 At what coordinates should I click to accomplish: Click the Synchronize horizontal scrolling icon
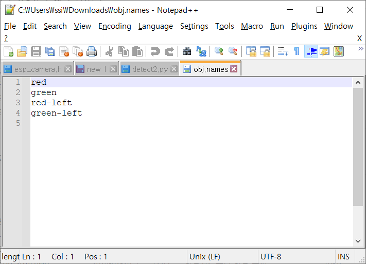pos(265,51)
